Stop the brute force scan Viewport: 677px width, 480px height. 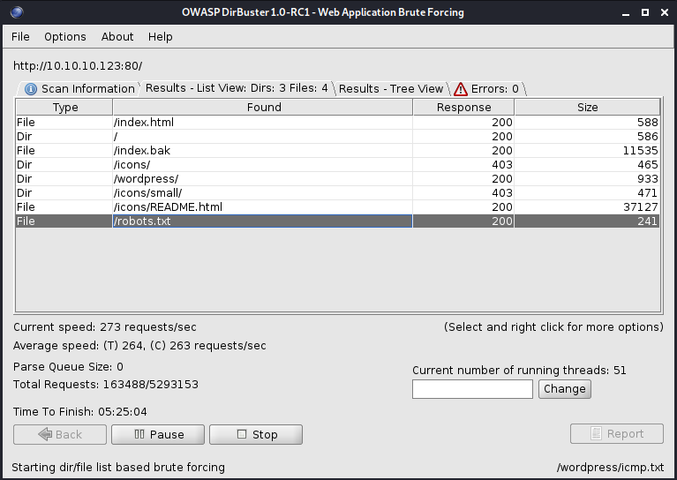click(x=256, y=434)
